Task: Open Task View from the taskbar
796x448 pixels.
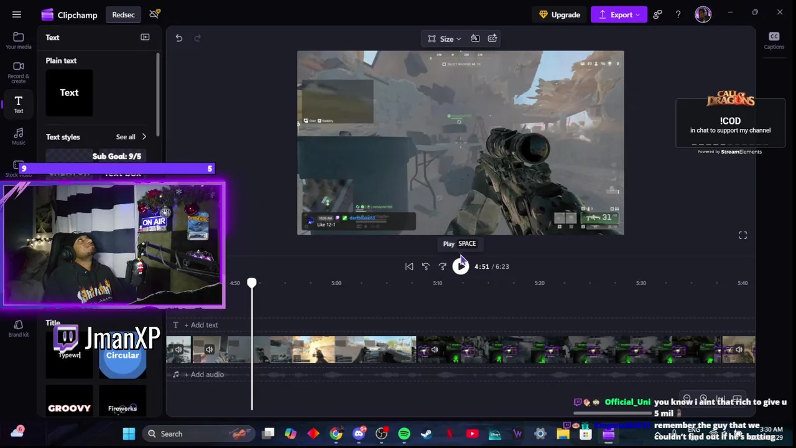Action: (268, 434)
